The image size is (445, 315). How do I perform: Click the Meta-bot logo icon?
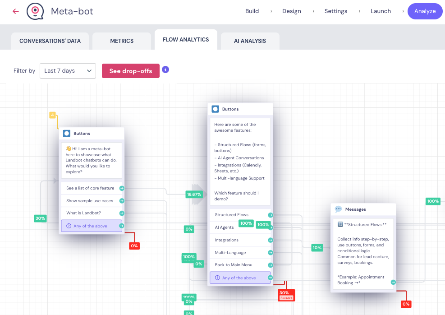pyautogui.click(x=35, y=11)
